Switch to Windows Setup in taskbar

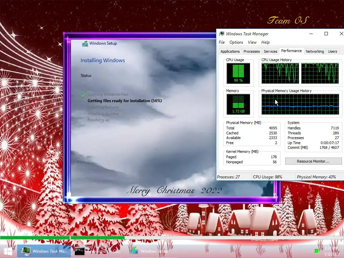click(149, 251)
